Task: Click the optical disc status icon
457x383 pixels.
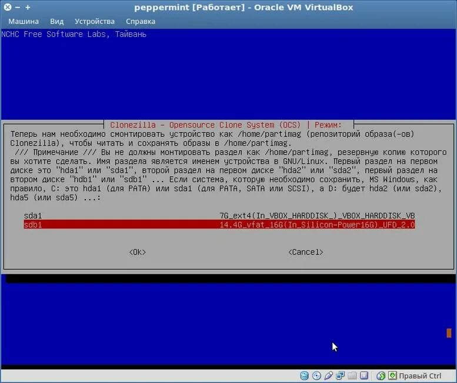Action: (x=316, y=376)
